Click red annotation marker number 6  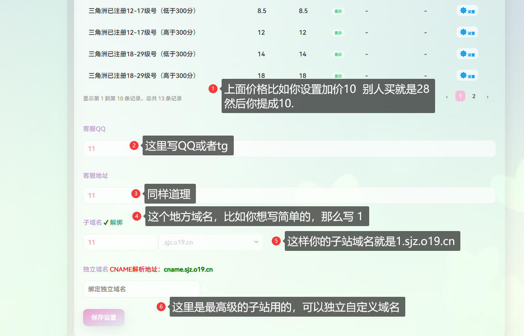pos(161,307)
